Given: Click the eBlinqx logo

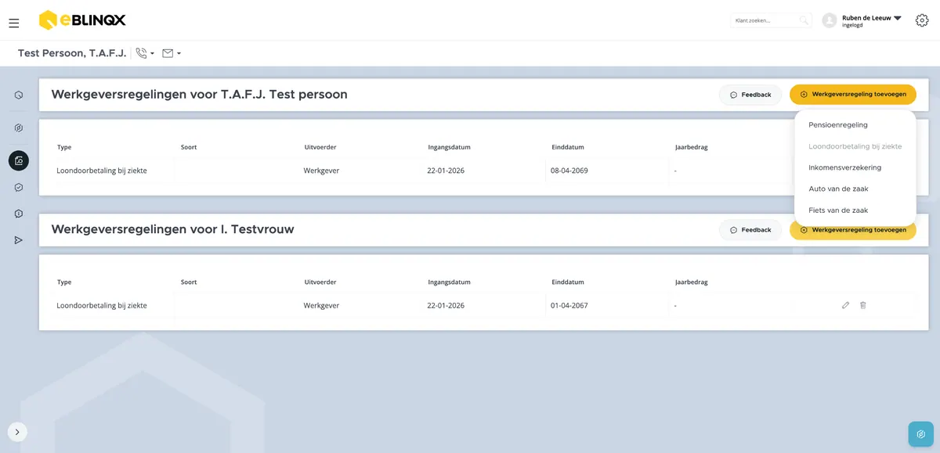Looking at the screenshot, I should point(81,20).
